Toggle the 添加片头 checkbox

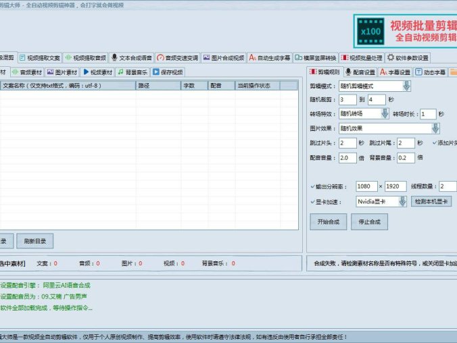(435, 143)
